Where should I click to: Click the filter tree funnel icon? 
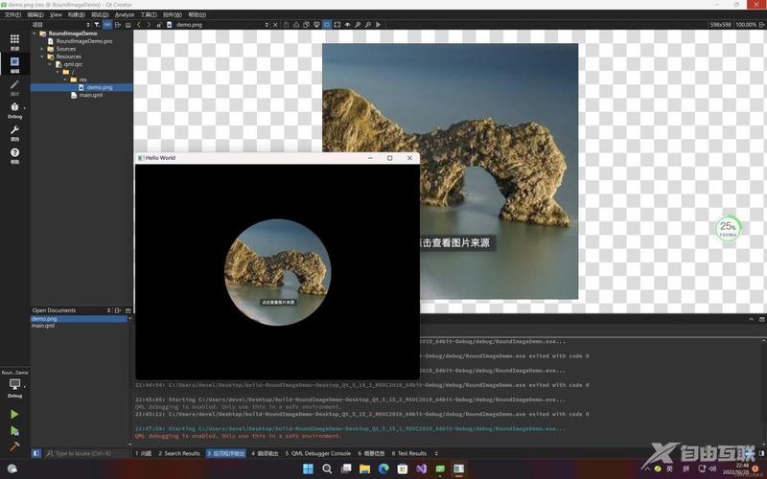[x=97, y=25]
